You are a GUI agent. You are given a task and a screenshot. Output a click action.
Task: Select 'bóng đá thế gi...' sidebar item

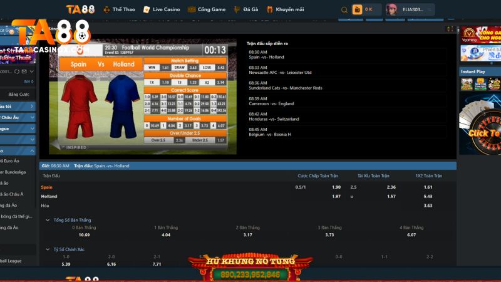coord(16,216)
